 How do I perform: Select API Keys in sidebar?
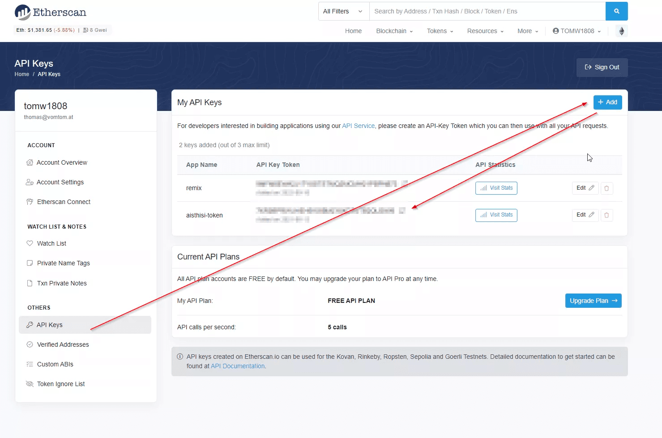click(x=85, y=325)
